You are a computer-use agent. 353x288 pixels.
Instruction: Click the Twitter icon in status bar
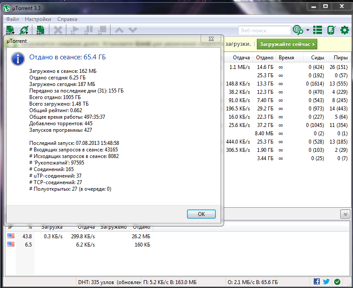[326, 281]
